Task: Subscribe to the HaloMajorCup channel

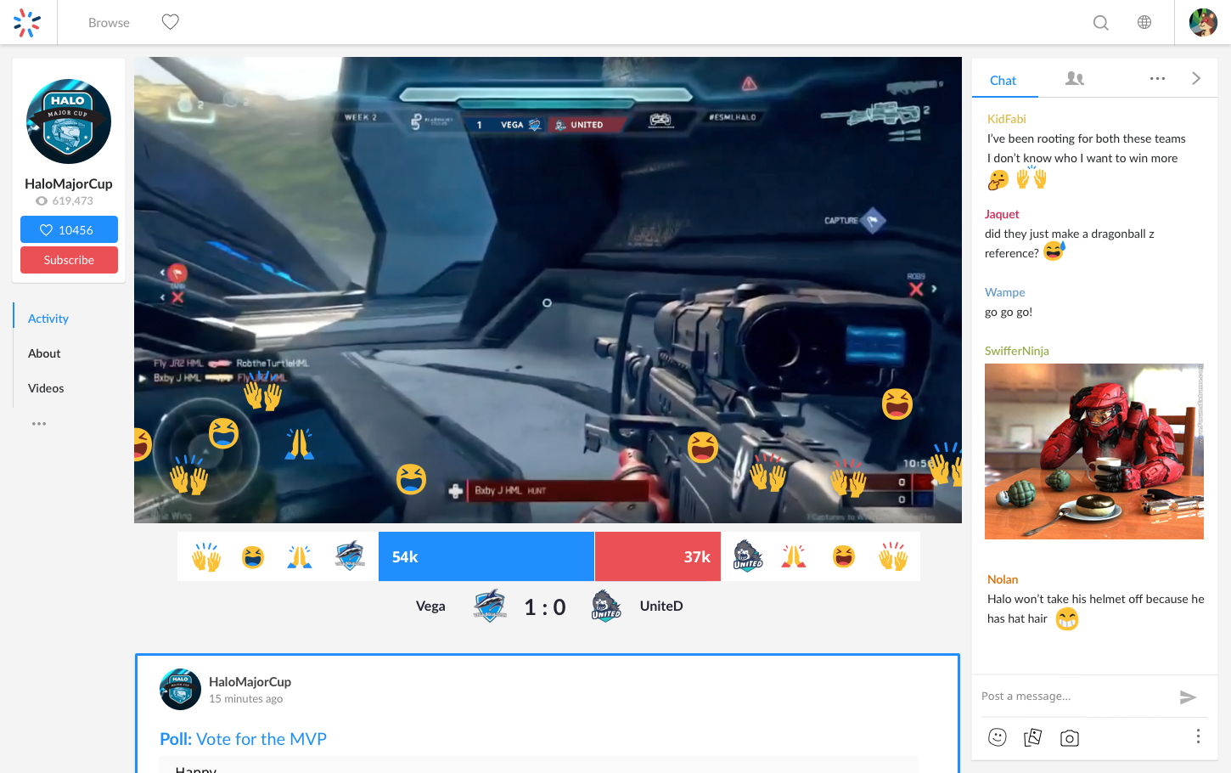Action: pos(69,260)
